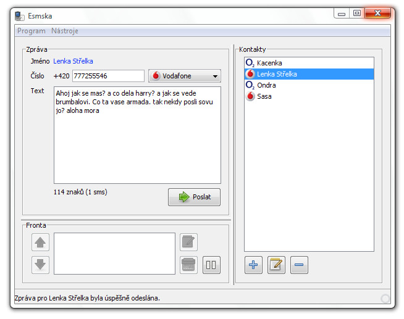Click the Vodafone icon beside Lenka Střelka contact
This screenshot has height=319, width=404.
tap(250, 74)
